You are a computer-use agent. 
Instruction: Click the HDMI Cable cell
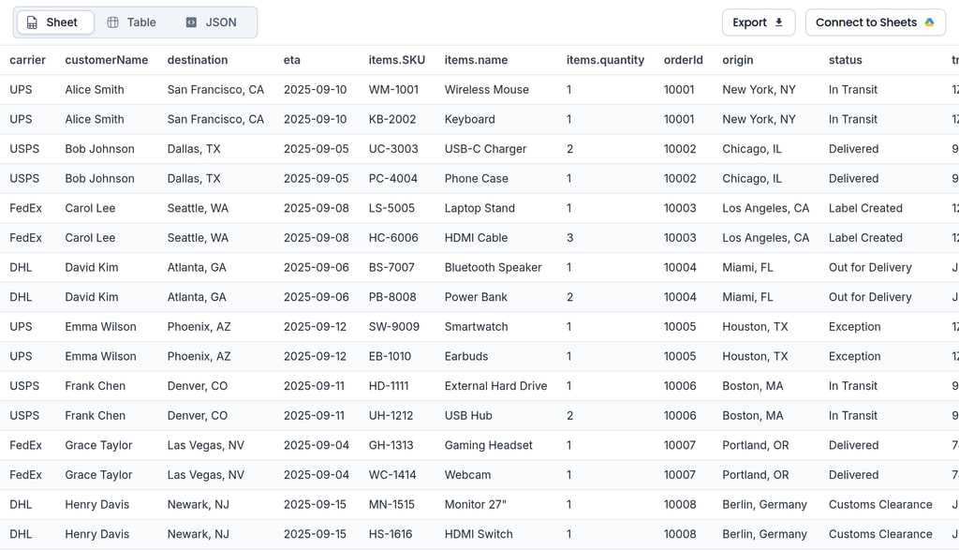click(476, 238)
